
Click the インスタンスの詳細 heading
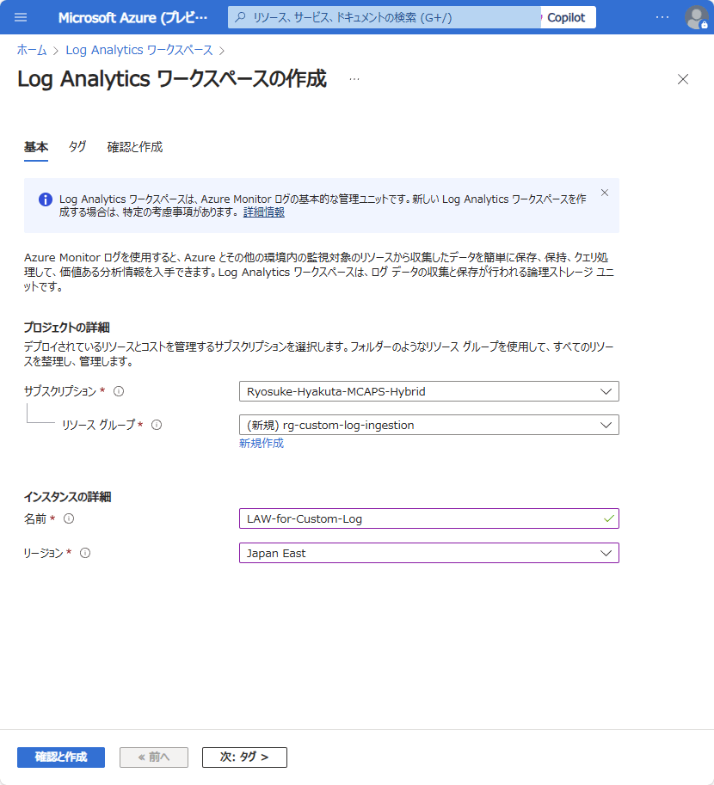[68, 497]
